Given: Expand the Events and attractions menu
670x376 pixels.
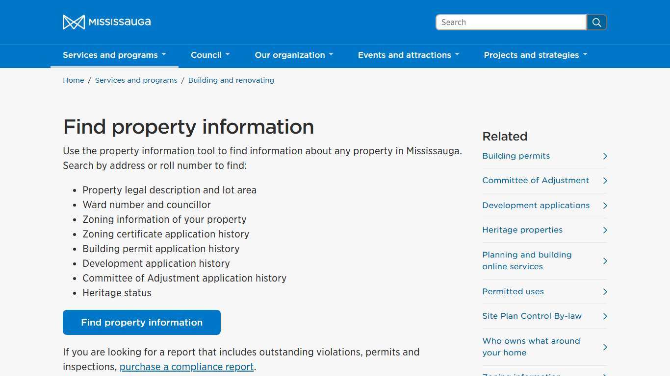Looking at the screenshot, I should coord(408,55).
